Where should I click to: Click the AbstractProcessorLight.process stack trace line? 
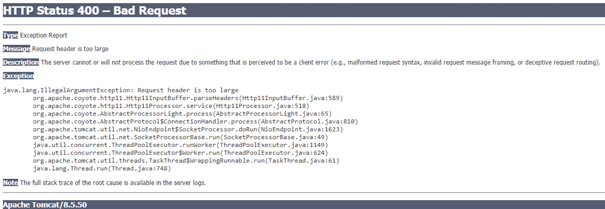(182, 114)
